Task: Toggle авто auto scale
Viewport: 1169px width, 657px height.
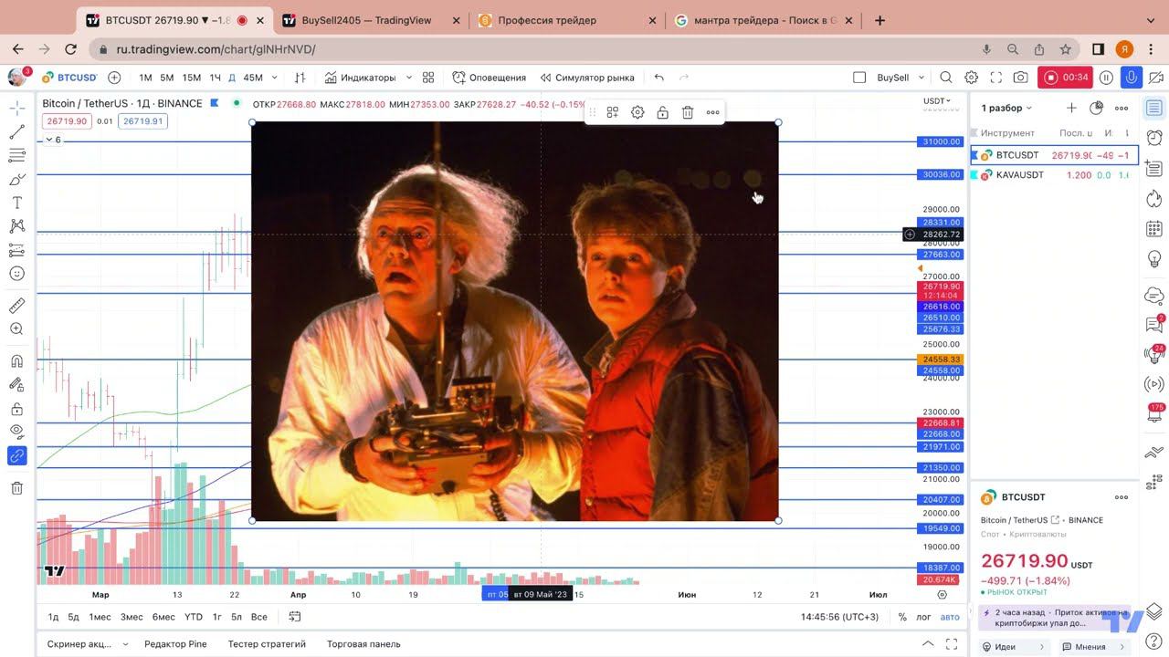Action: click(950, 617)
